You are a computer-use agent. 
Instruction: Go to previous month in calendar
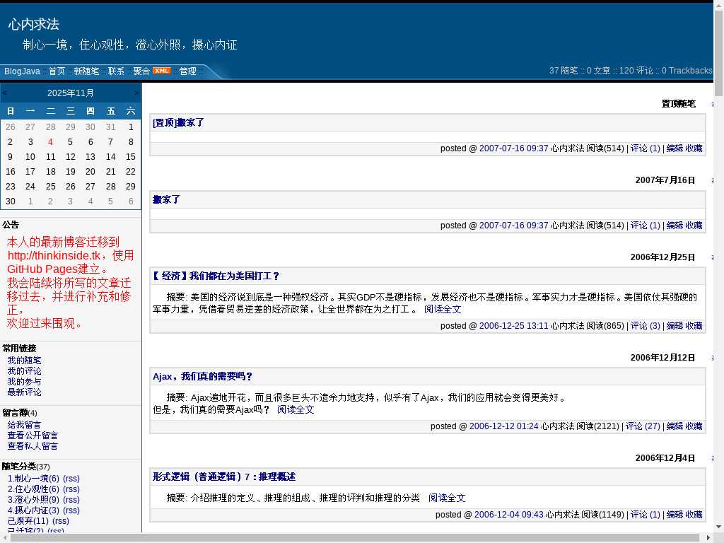(5, 93)
